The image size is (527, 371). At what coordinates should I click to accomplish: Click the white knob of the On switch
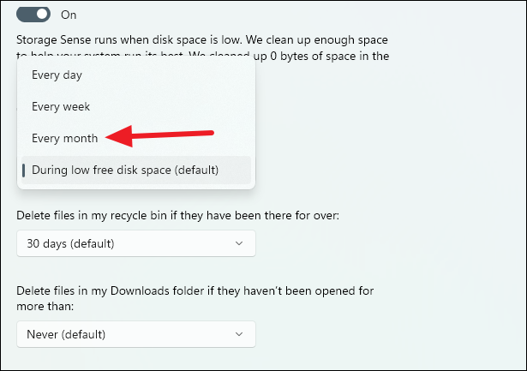(x=40, y=15)
